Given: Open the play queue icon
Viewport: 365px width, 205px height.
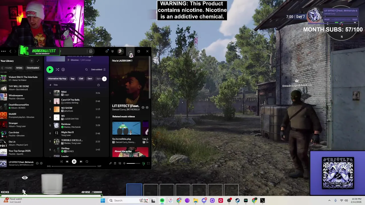Looking at the screenshot, I should 115,163.
